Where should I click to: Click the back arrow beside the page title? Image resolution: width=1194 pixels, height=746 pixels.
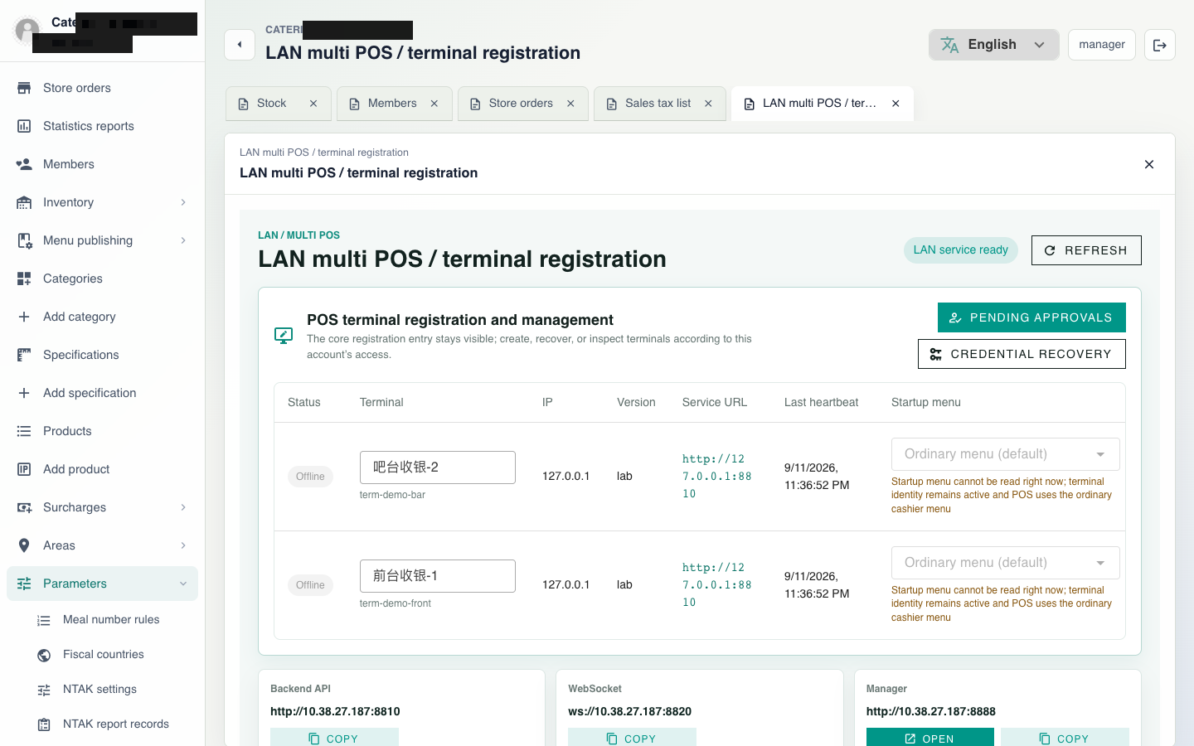click(240, 45)
